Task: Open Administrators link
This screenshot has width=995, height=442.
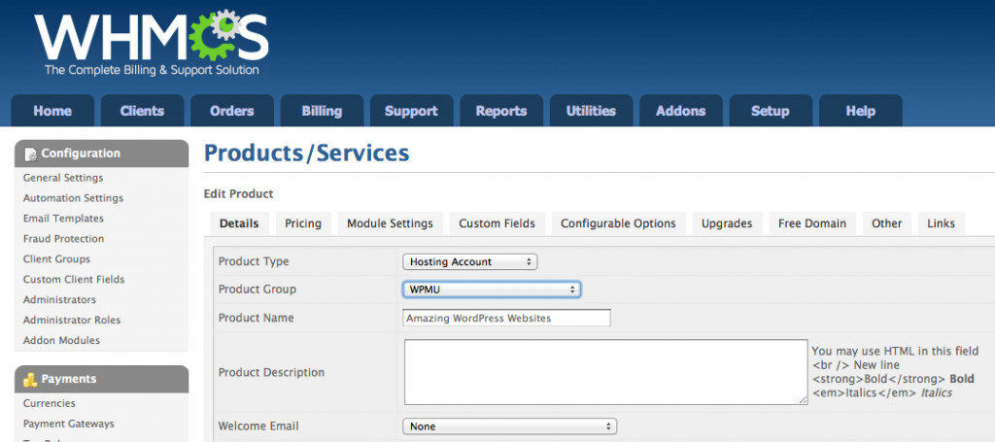Action: 59,300
